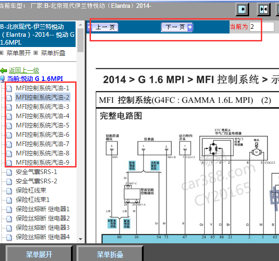Open MFI控制系统汽油-3 page
Viewport: 279px width, 261px height.
42,107
